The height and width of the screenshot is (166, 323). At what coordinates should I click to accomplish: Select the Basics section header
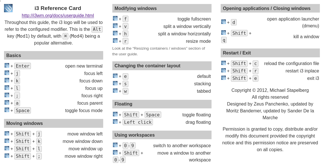(x=53, y=55)
